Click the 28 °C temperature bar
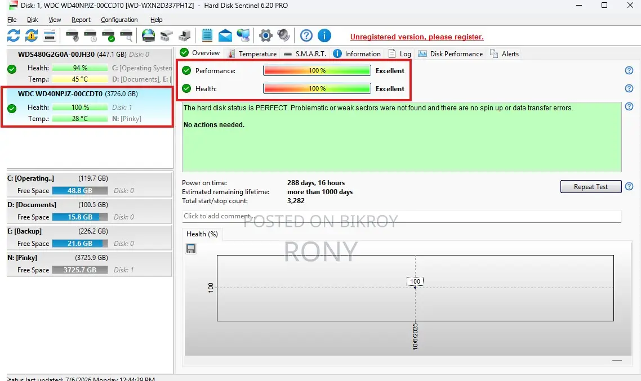The width and height of the screenshot is (641, 381). (x=80, y=118)
